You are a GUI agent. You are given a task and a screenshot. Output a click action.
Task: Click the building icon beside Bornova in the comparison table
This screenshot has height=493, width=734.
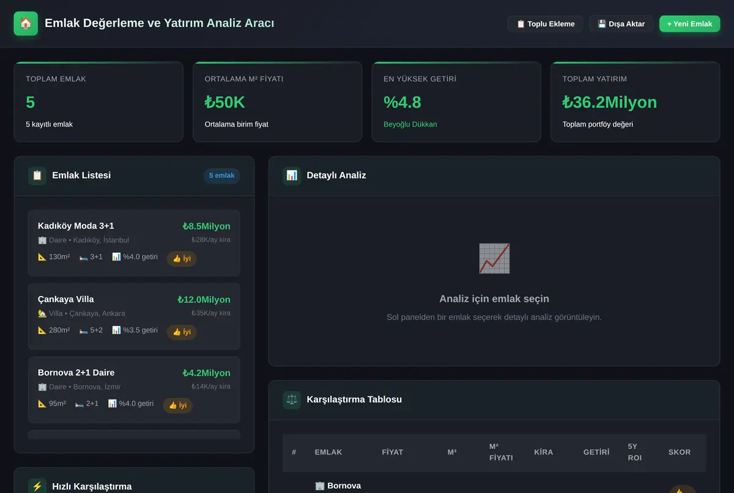coord(320,486)
